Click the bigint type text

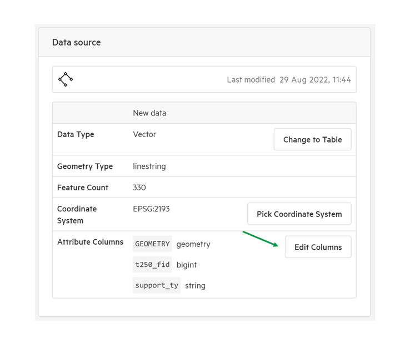[x=187, y=265]
